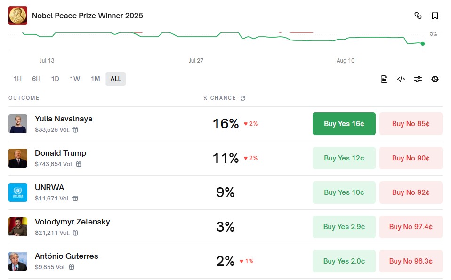
Task: Click the gift icon beside Donald Trump volume
Action: 79,164
